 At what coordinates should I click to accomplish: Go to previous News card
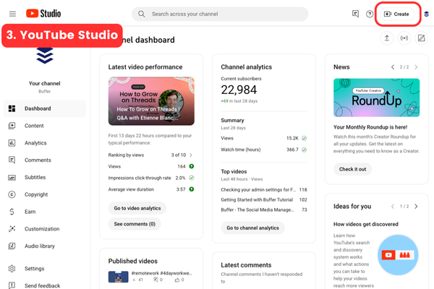(393, 67)
